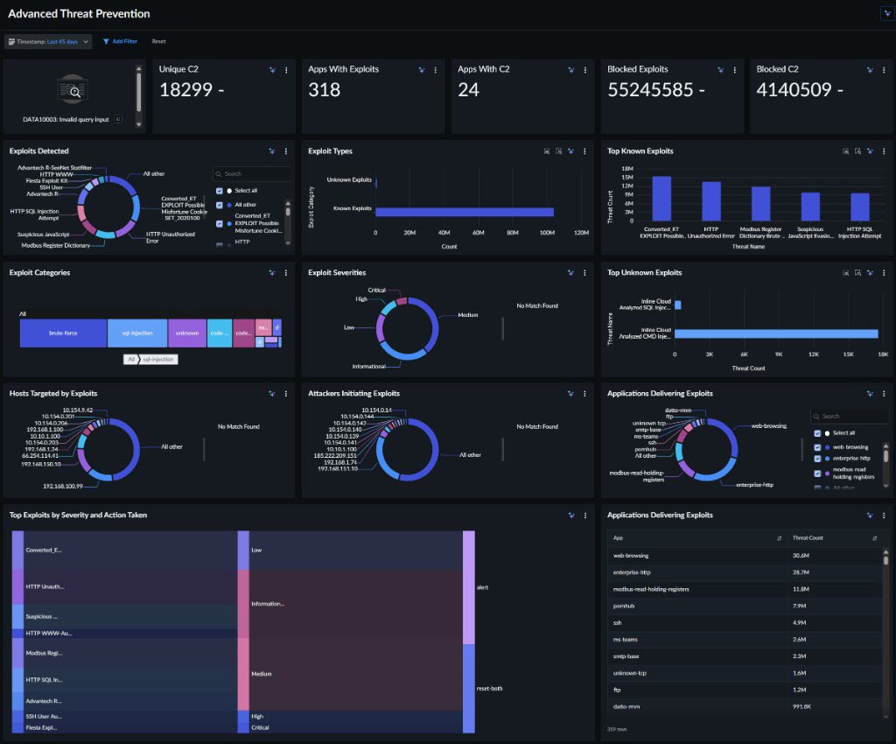Viewport: 896px width, 744px height.
Task: Click the AI sparkle icon at the dashboard top right
Action: (887, 13)
